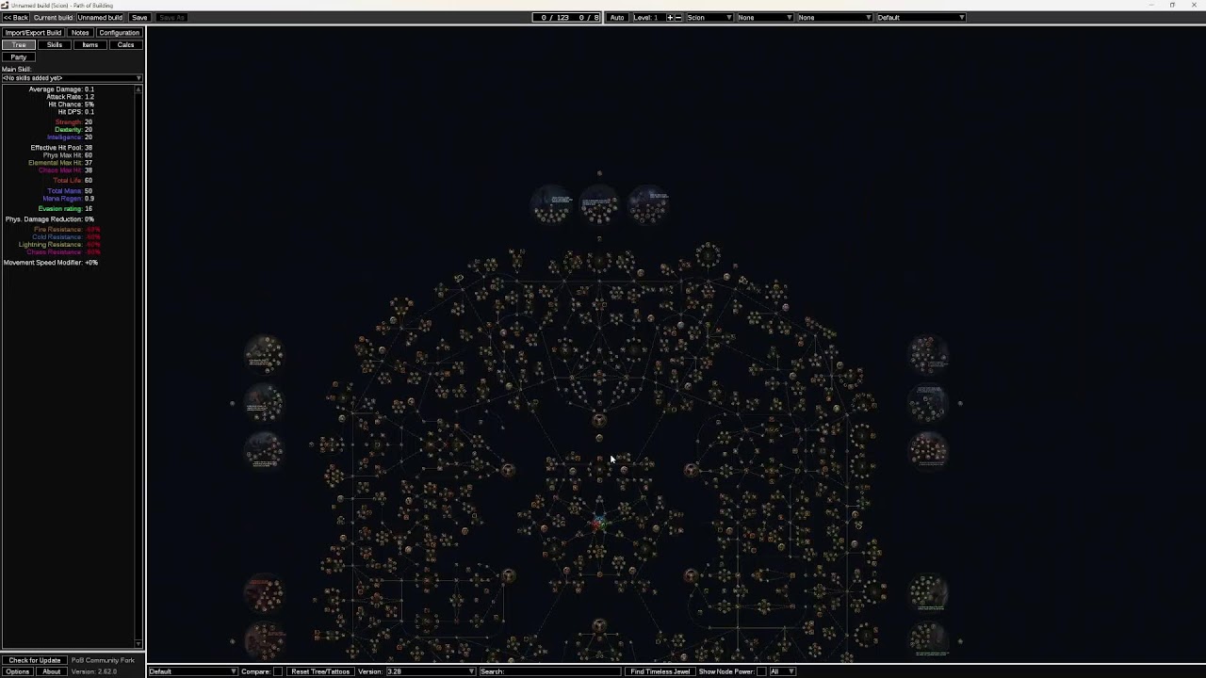Click the Movement Speed Modifier stat line

click(51, 263)
